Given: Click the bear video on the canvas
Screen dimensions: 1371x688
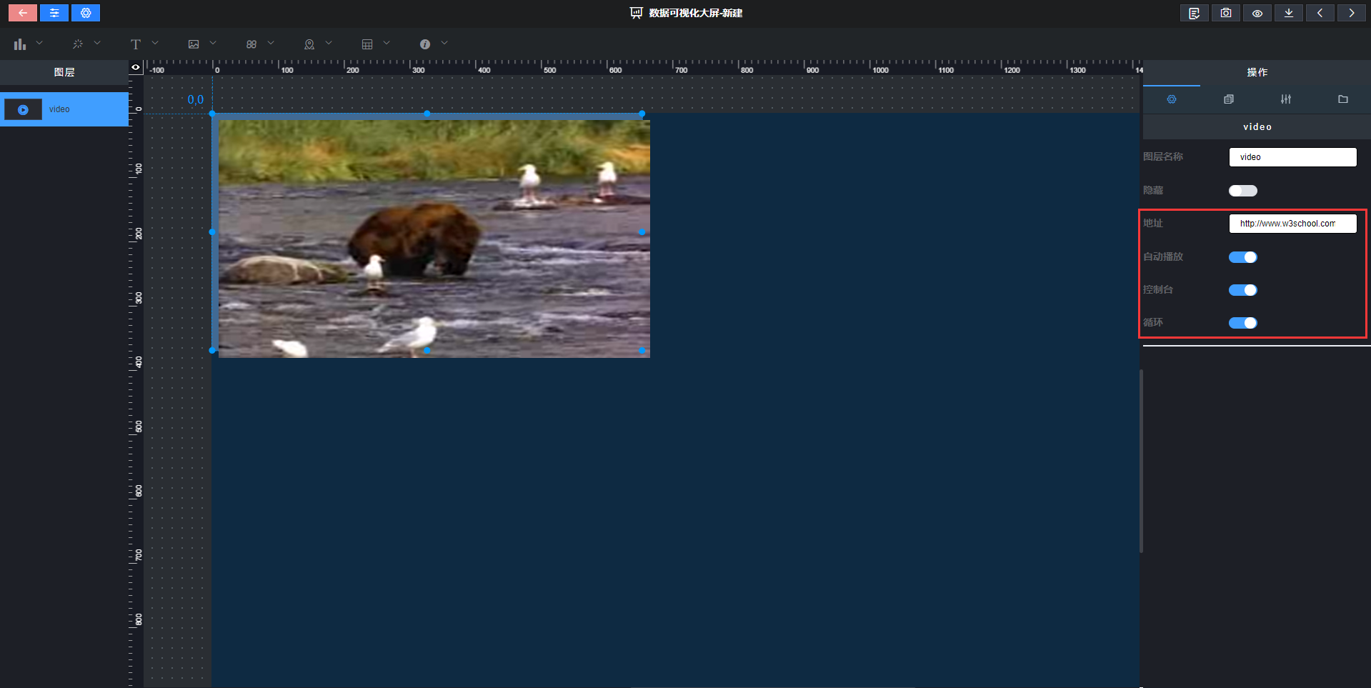Looking at the screenshot, I should pyautogui.click(x=434, y=239).
